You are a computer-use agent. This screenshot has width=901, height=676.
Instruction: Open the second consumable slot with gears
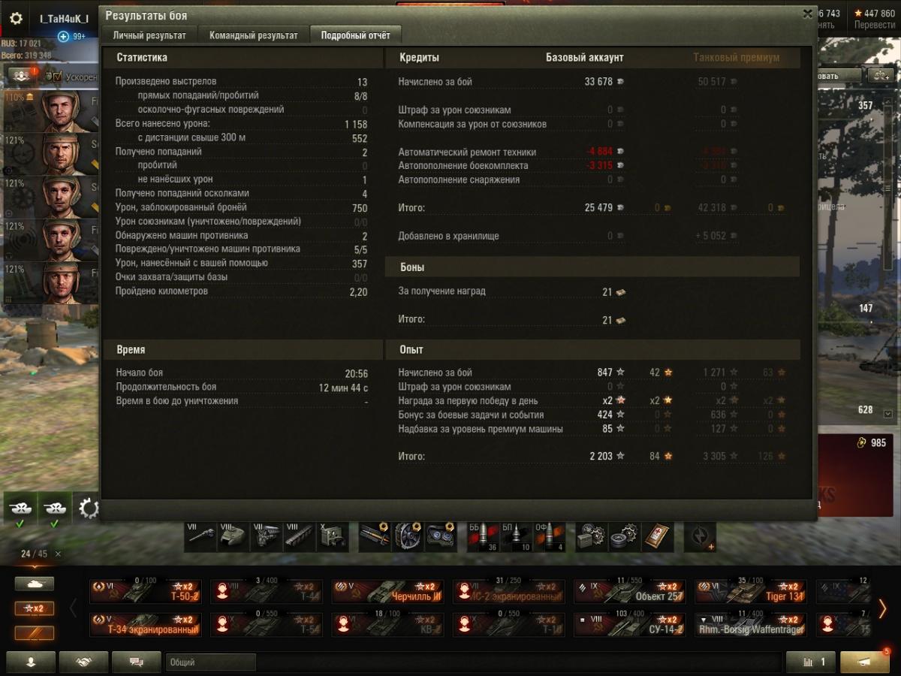(623, 537)
